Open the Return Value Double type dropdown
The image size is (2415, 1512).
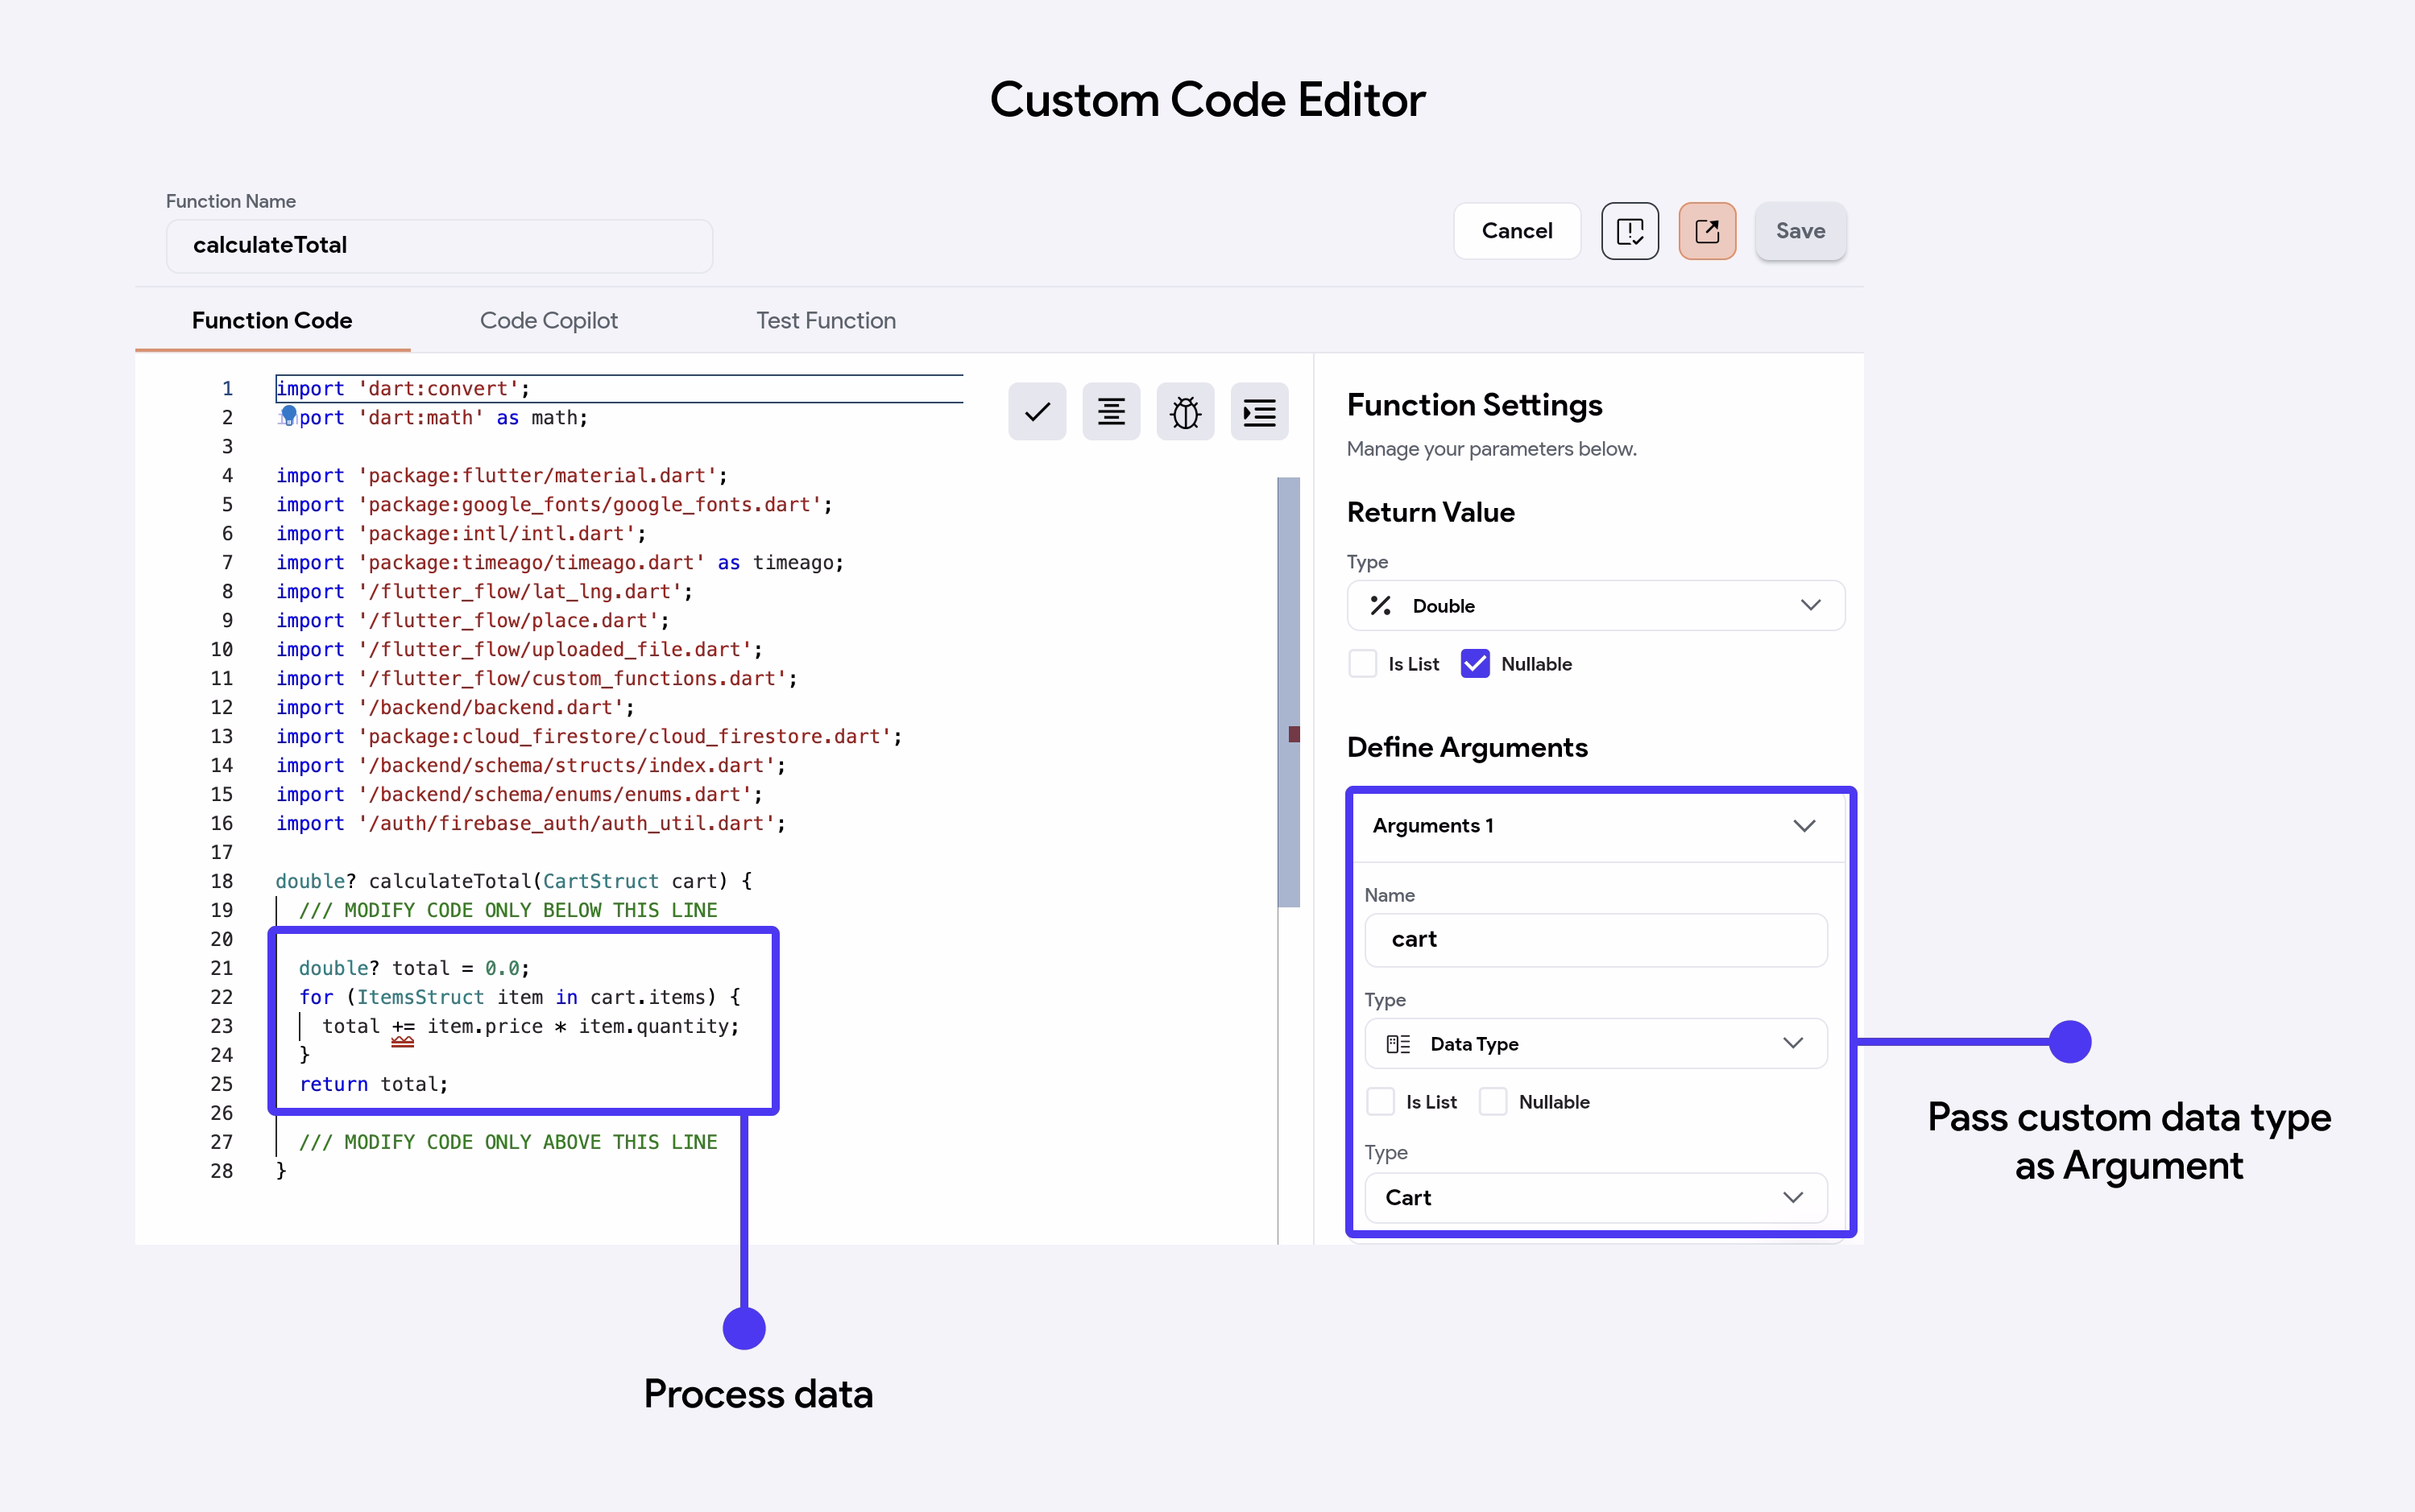click(1596, 606)
